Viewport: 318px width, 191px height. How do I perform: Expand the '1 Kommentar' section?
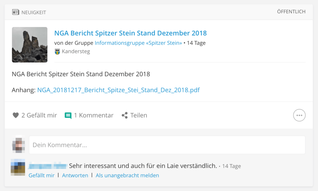93,115
